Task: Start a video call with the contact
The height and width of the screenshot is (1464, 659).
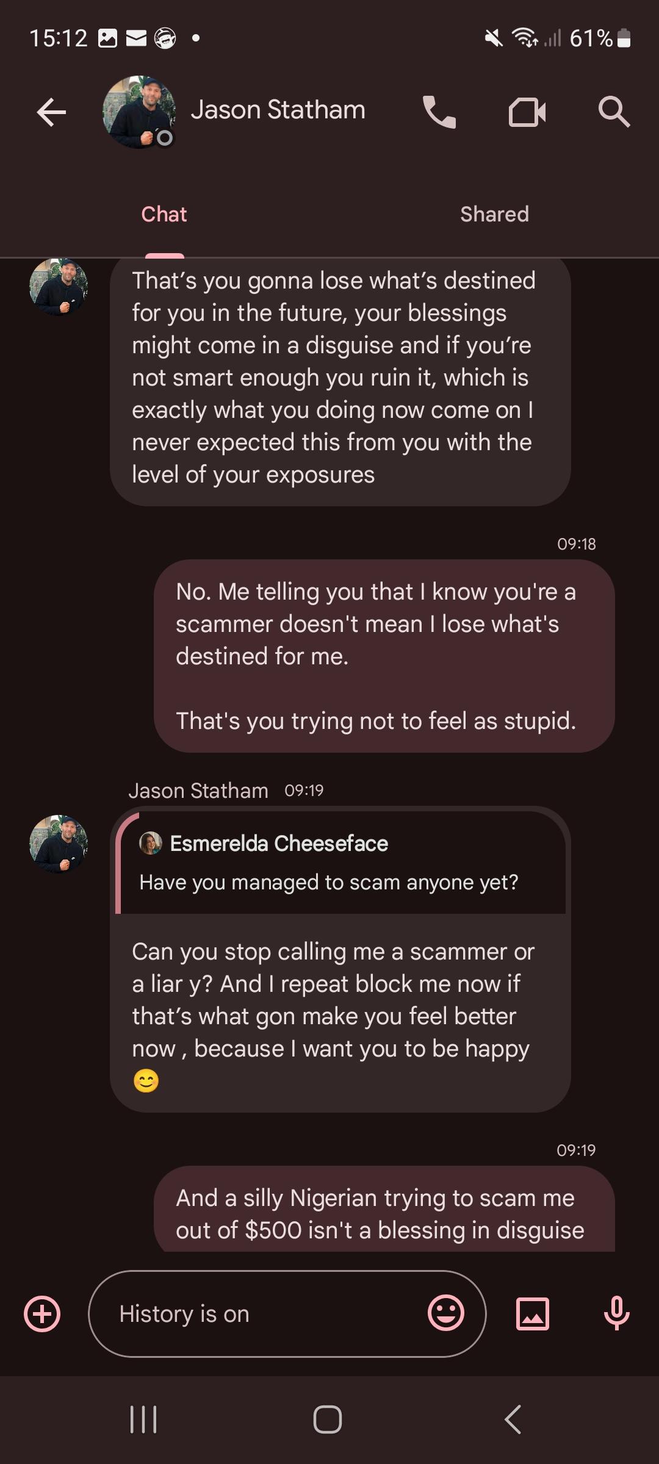Action: (x=527, y=112)
